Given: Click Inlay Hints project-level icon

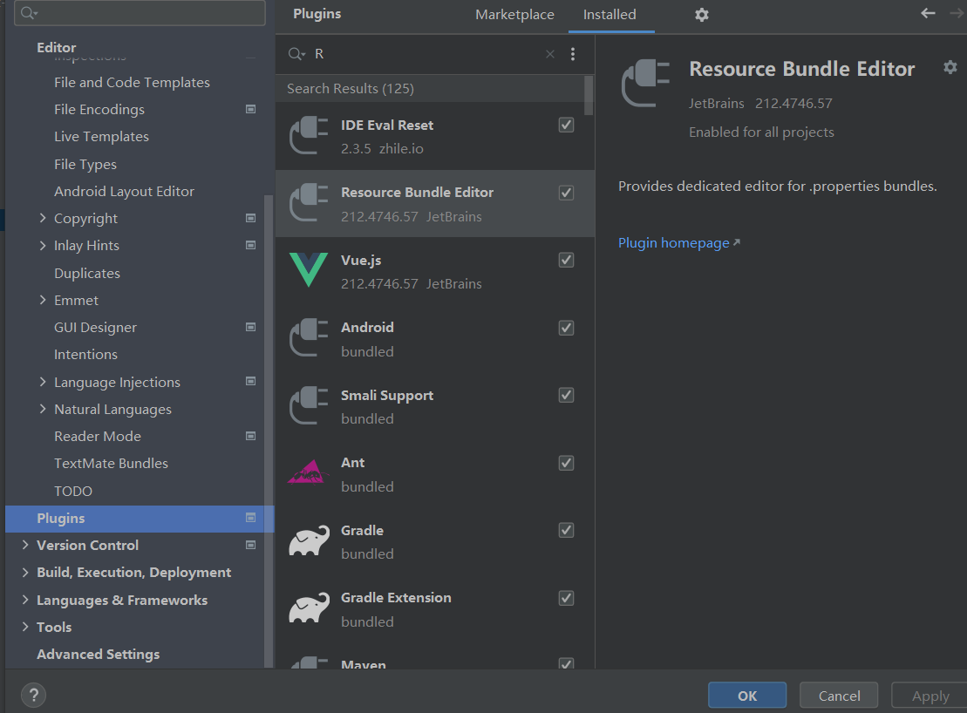Looking at the screenshot, I should [x=250, y=245].
